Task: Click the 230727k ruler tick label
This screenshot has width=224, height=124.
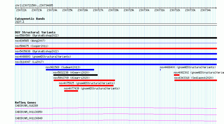Action: (x=98, y=10)
